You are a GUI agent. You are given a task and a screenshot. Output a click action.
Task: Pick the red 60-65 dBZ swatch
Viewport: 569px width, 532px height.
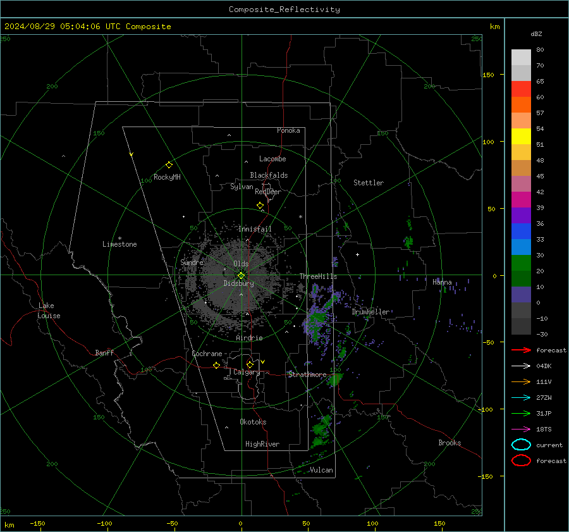(x=521, y=89)
